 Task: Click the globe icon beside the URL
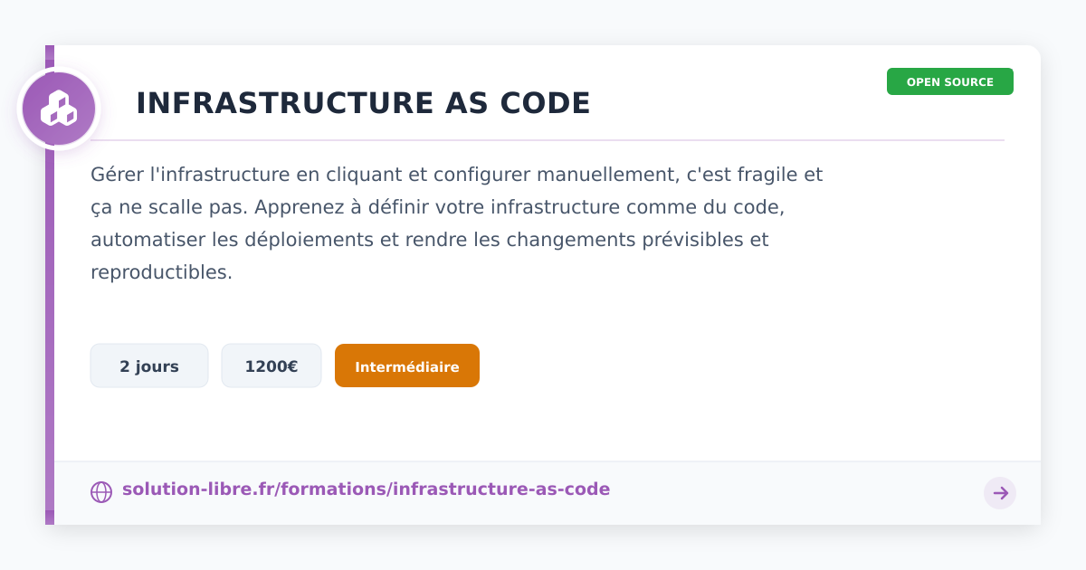point(101,491)
